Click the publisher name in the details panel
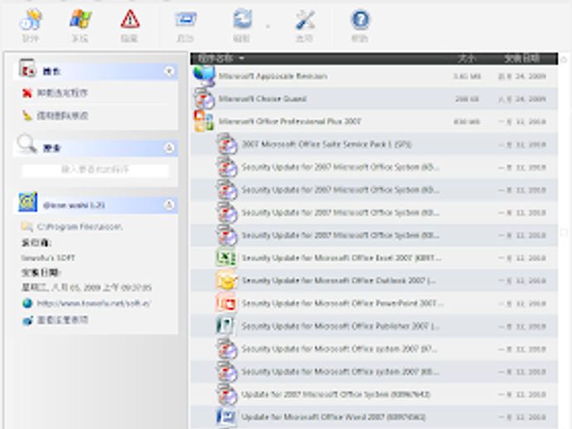Image resolution: width=572 pixels, height=429 pixels. tap(48, 258)
